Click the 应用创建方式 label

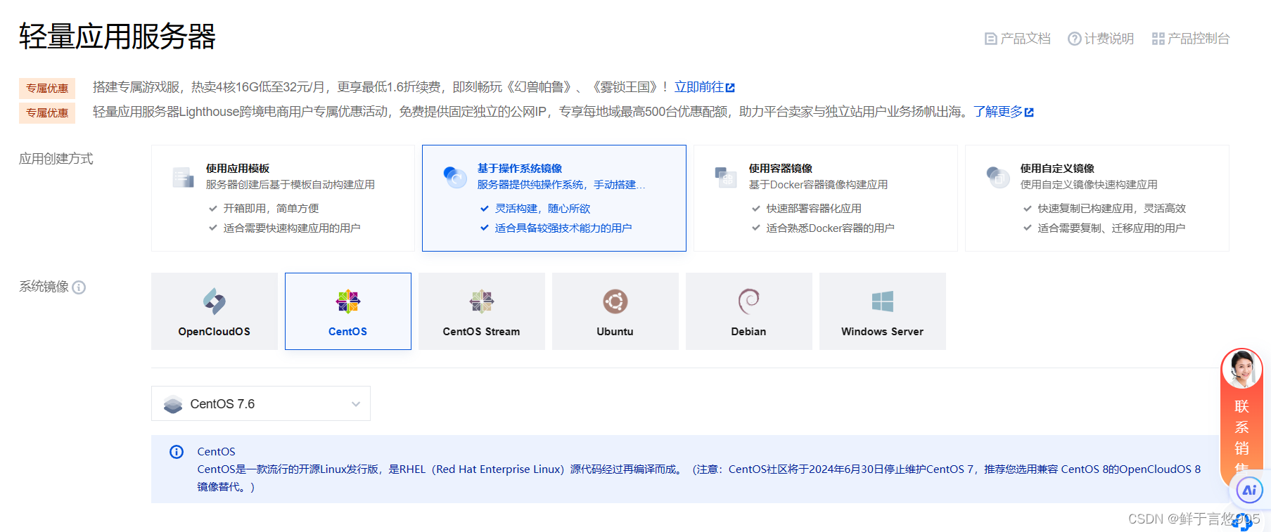coord(56,159)
